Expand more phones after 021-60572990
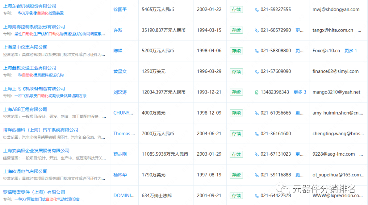The height and width of the screenshot is (205, 368). [x=299, y=30]
